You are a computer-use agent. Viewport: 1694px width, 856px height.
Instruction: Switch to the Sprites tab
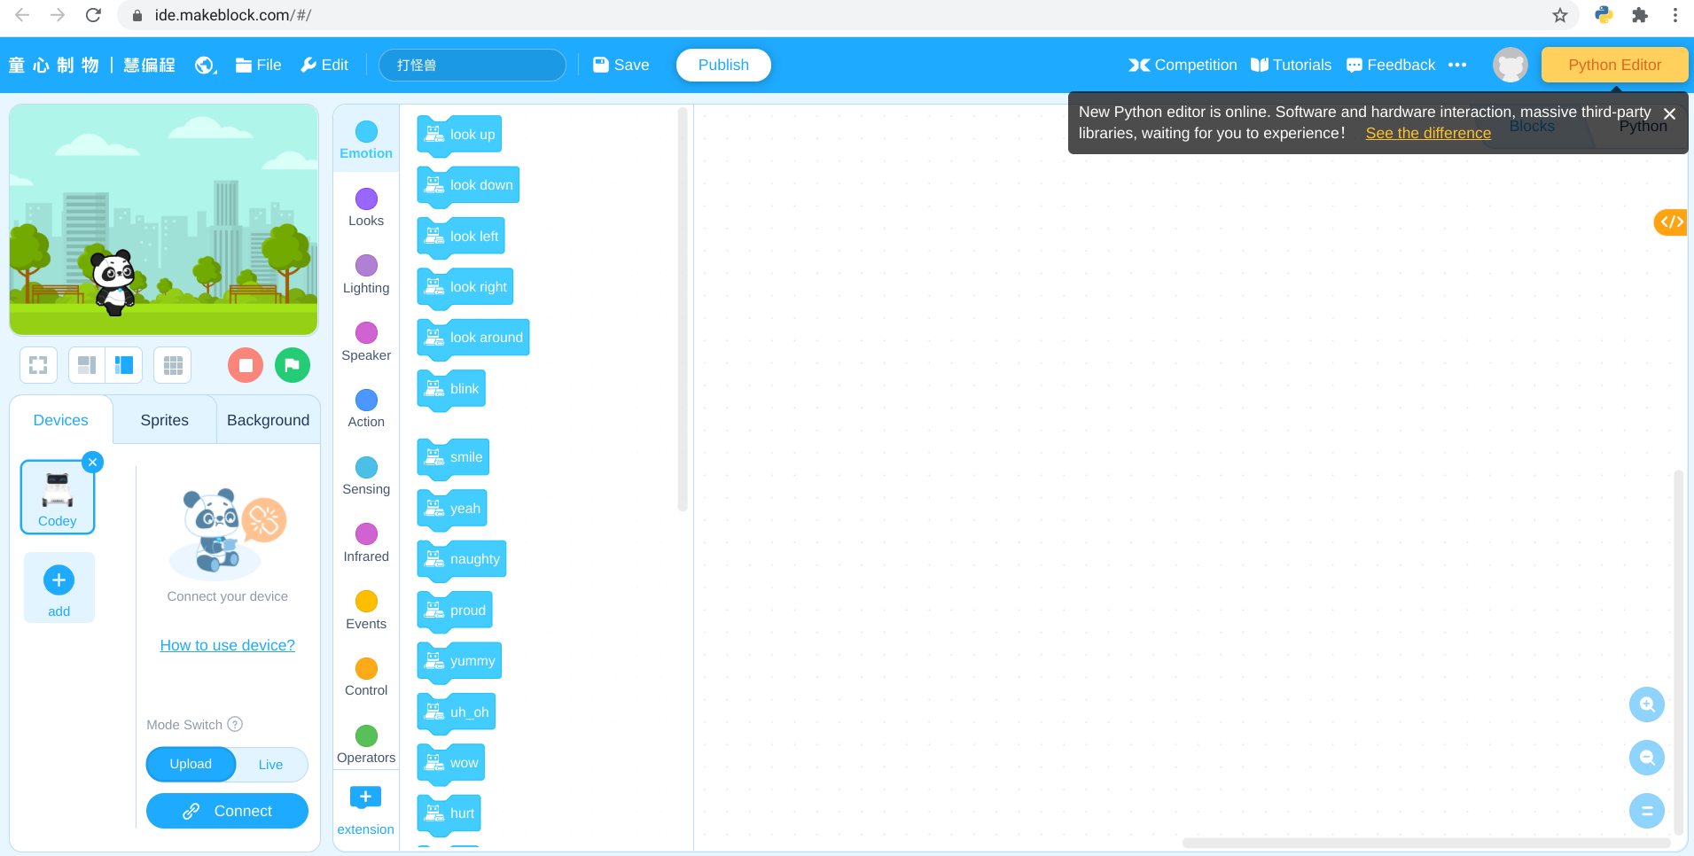[x=164, y=420]
